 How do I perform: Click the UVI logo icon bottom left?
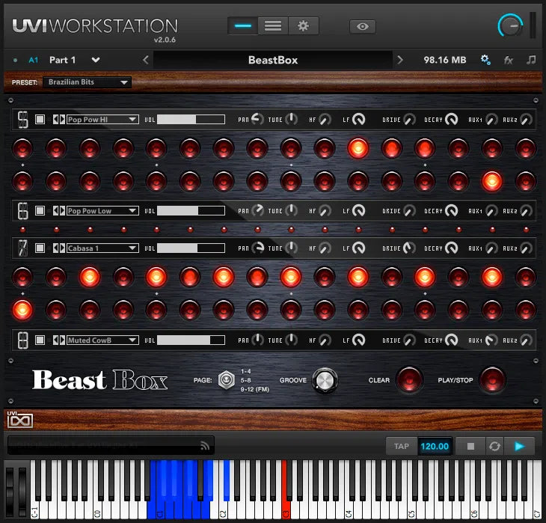20,420
